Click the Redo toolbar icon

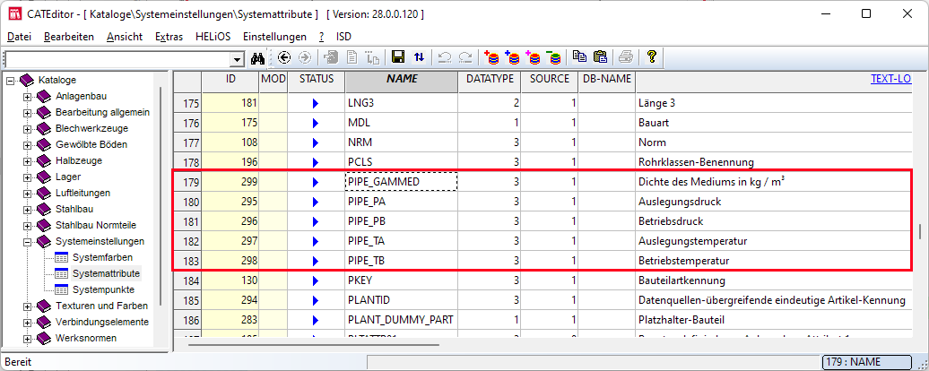click(x=465, y=57)
